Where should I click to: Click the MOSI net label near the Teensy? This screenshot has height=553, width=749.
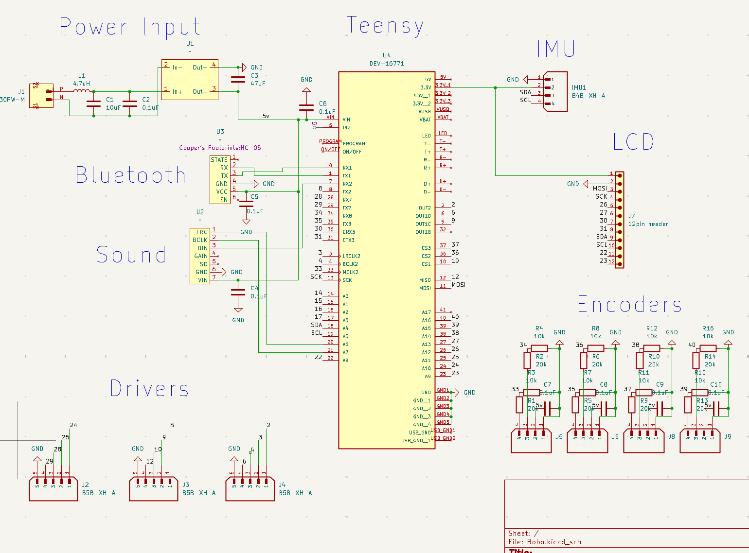click(x=458, y=285)
